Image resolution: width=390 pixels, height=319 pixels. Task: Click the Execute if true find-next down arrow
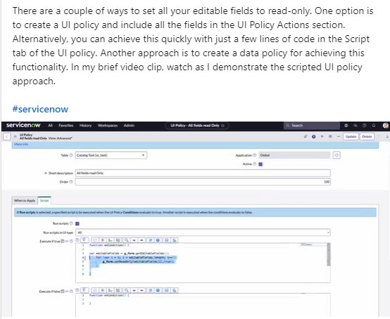tap(134, 240)
